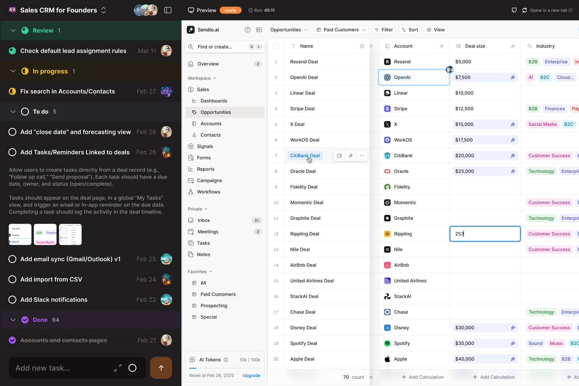Collapse the To do section
The image size is (579, 386).
13,111
